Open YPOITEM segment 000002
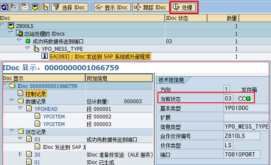This screenshot has height=165, width=271. (54, 117)
